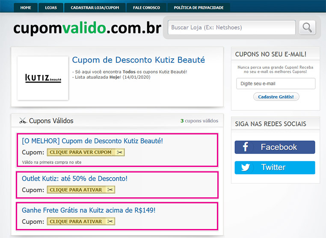Viewport: 326px width, 238px height.
Task: Focus the 'Buscar Loja' search field
Action: (x=231, y=27)
